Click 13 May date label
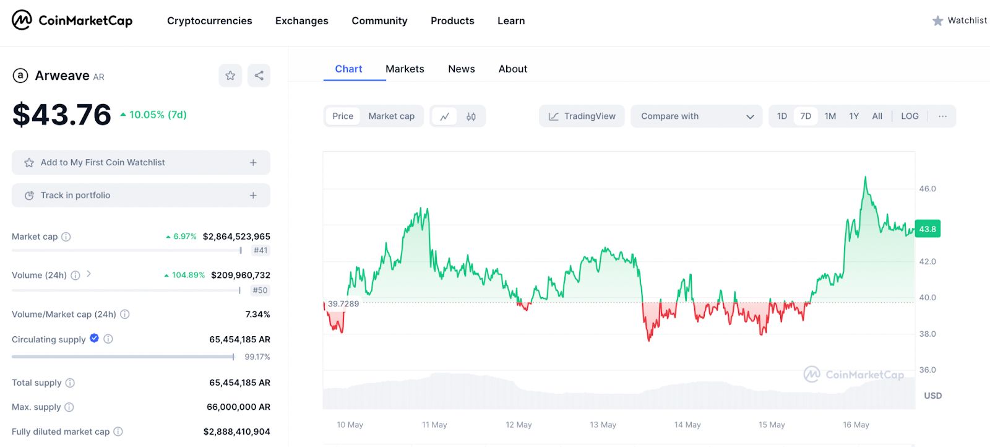990x447 pixels. 603,425
